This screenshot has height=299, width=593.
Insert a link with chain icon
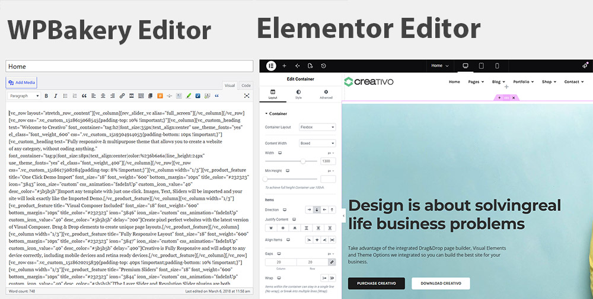[x=122, y=96]
